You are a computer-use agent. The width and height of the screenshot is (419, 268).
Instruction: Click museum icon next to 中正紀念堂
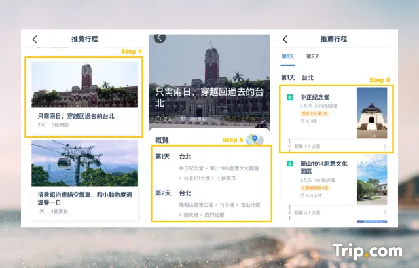(x=290, y=98)
